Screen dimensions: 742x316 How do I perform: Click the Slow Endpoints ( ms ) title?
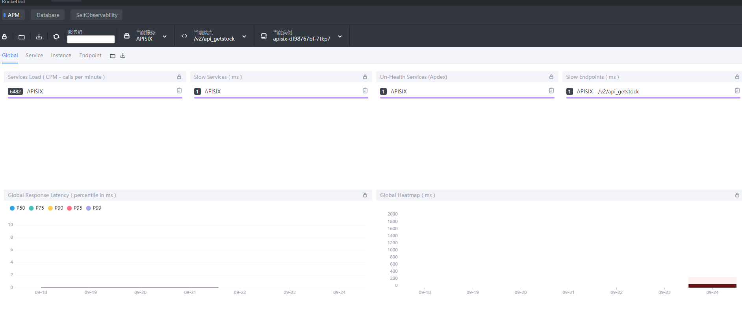click(x=592, y=77)
